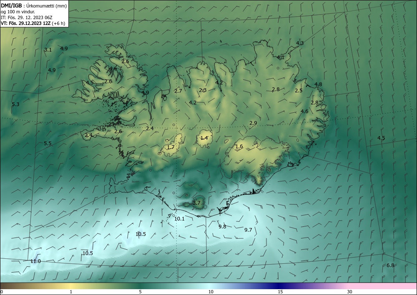Click the 4.3 value at the northeast tip

300,43
